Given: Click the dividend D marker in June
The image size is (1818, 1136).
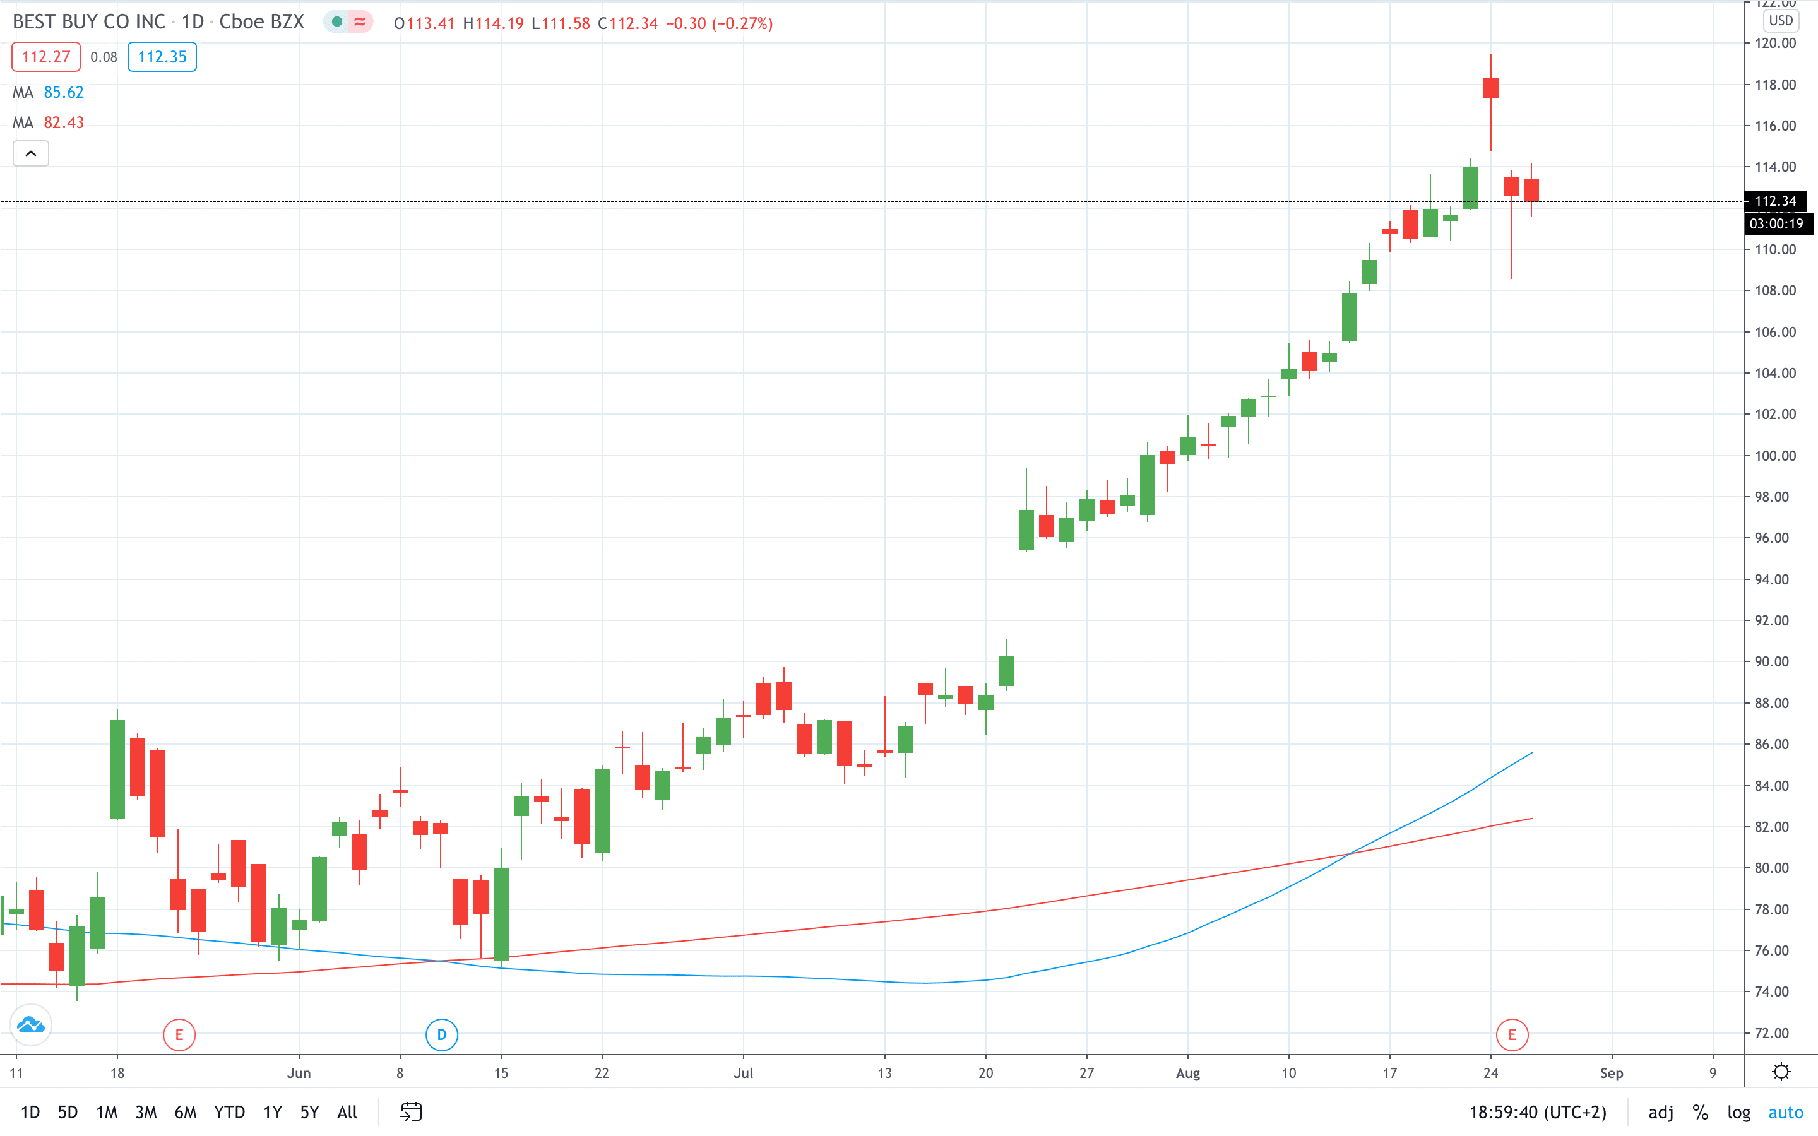Looking at the screenshot, I should [x=442, y=1035].
